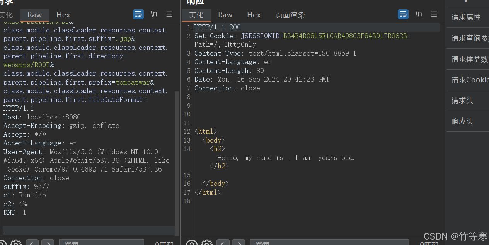Open the request panel hamburger menu
Viewport: 489px width, 245px height.
pos(169,14)
